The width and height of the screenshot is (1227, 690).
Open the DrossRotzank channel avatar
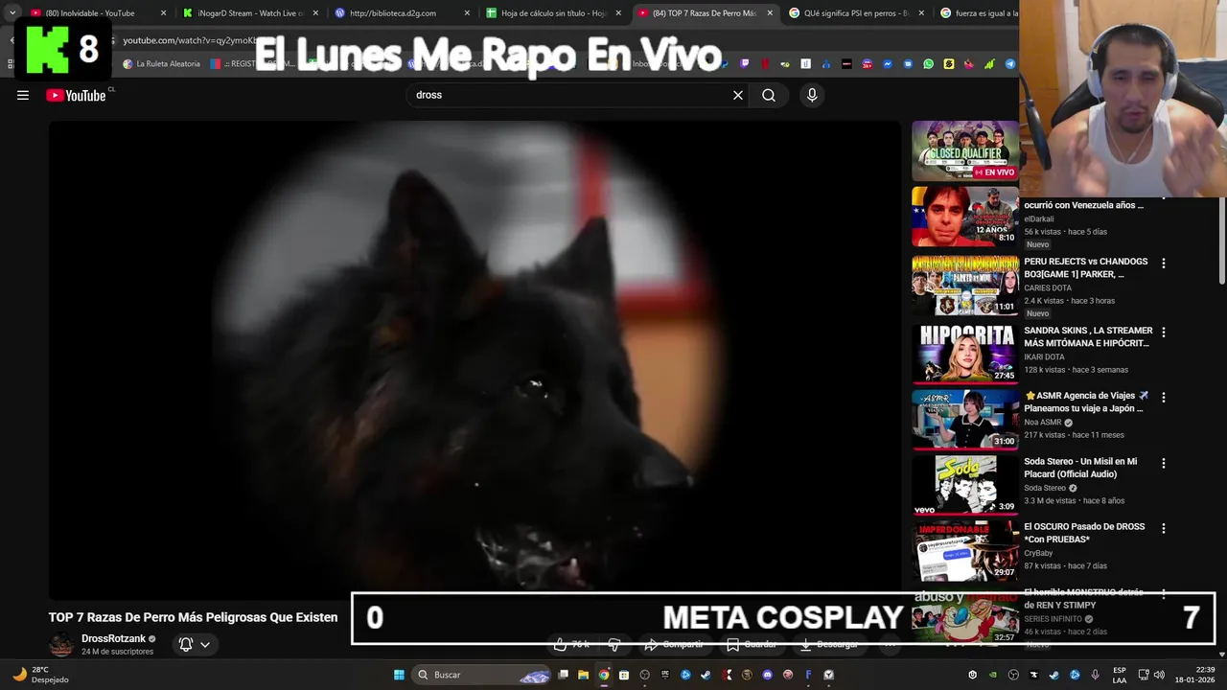point(61,645)
